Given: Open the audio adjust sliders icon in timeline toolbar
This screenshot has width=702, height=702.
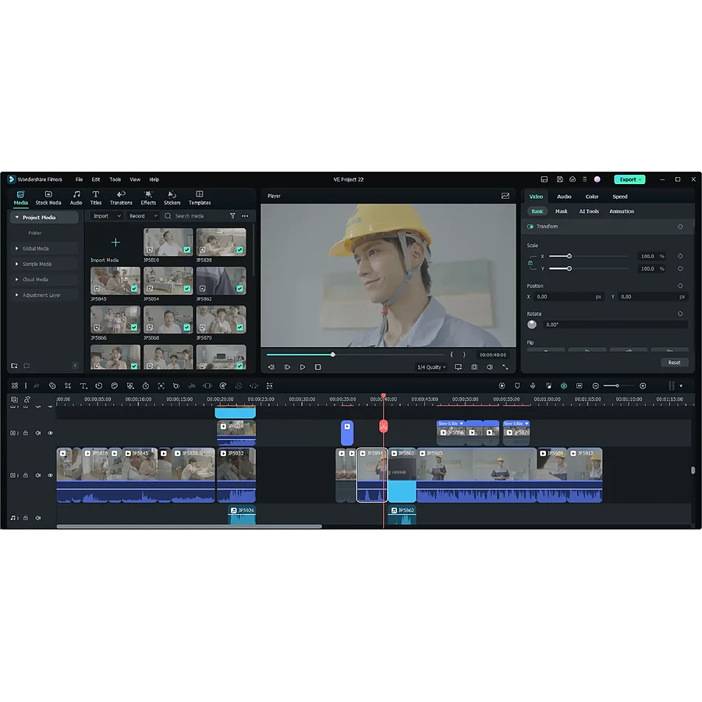Looking at the screenshot, I should tap(270, 386).
